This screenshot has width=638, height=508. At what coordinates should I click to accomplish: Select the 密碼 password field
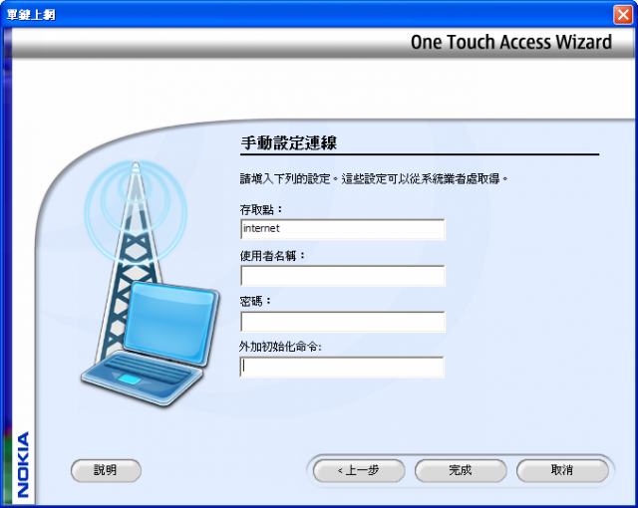[x=343, y=322]
